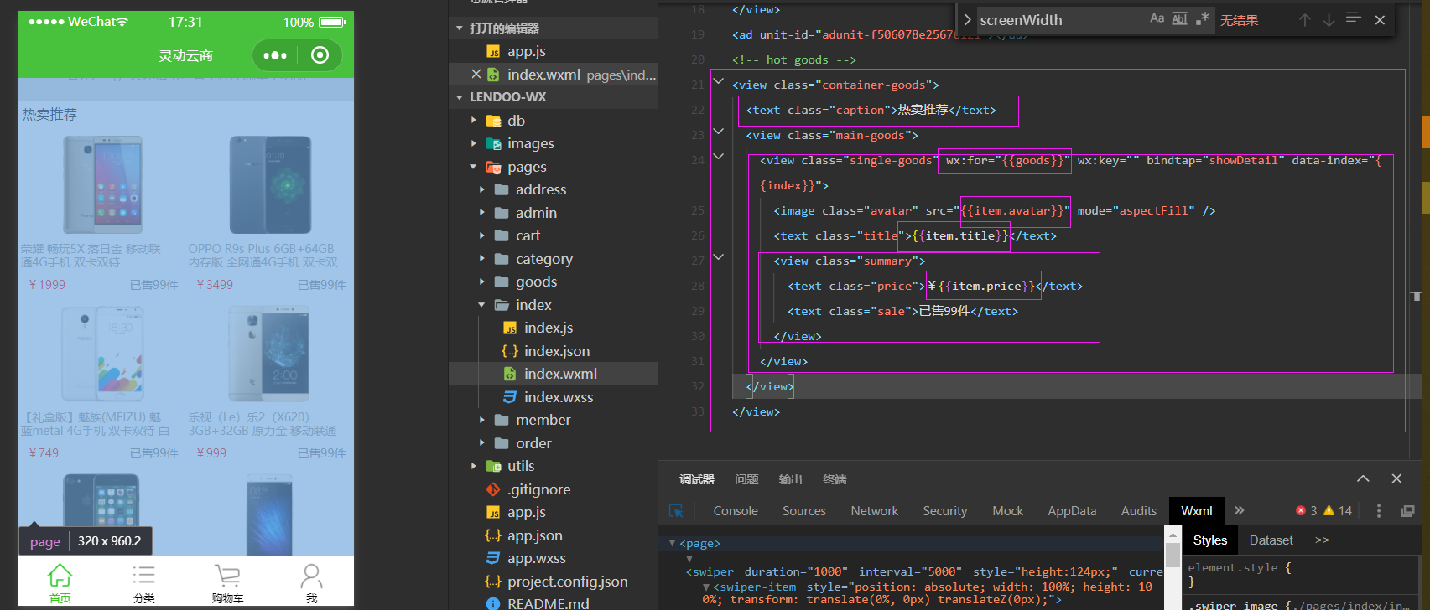Collapse the LENDOO-WX project root
Screen dimensions: 1430x610
click(460, 97)
